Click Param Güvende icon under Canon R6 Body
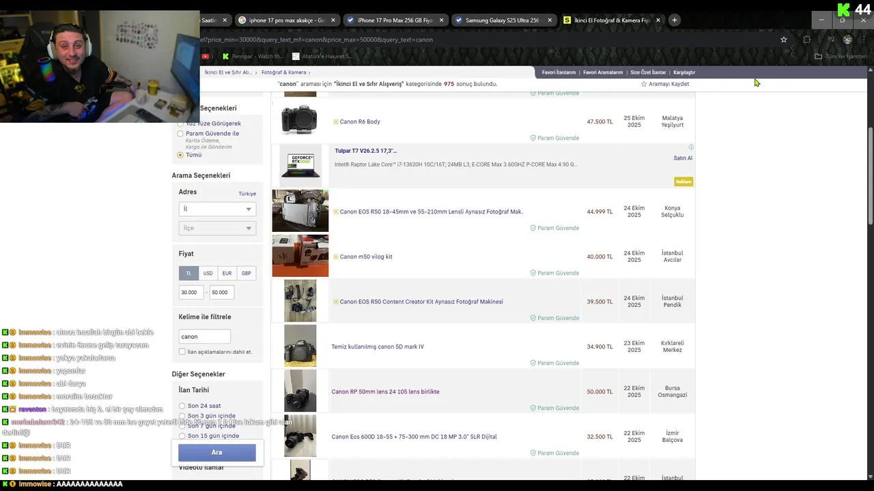This screenshot has width=874, height=491. click(x=533, y=138)
